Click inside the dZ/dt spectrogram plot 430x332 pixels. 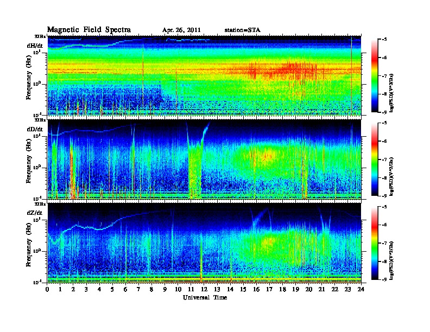(x=204, y=243)
